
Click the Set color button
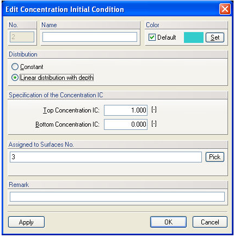coord(215,37)
